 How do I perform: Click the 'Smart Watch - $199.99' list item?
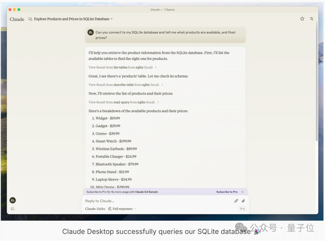click(x=111, y=141)
